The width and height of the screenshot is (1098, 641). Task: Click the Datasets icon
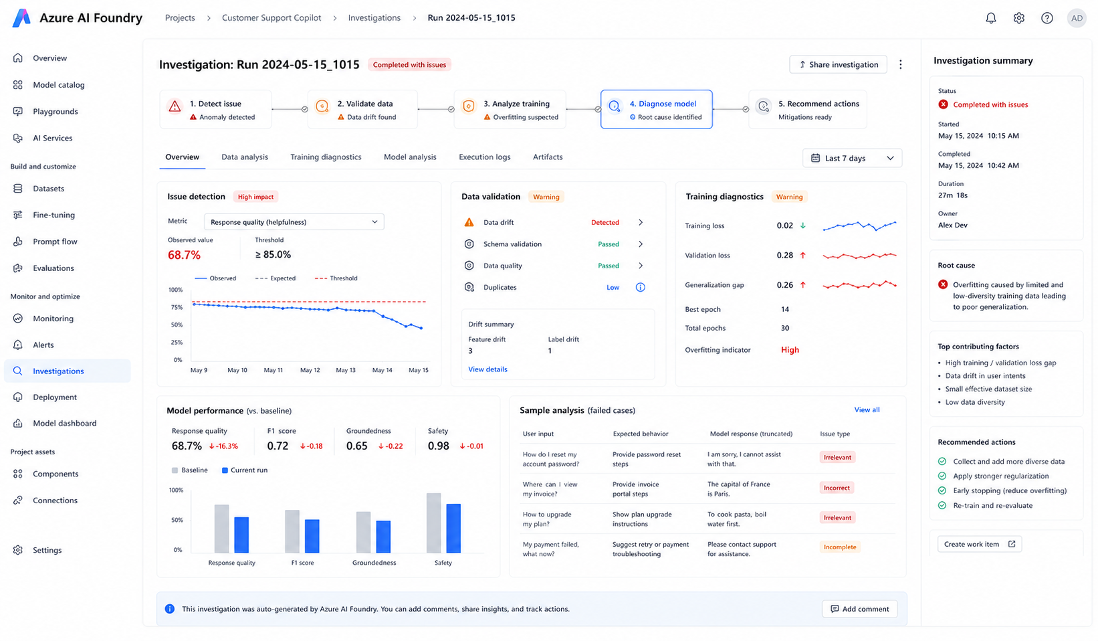[x=18, y=189]
